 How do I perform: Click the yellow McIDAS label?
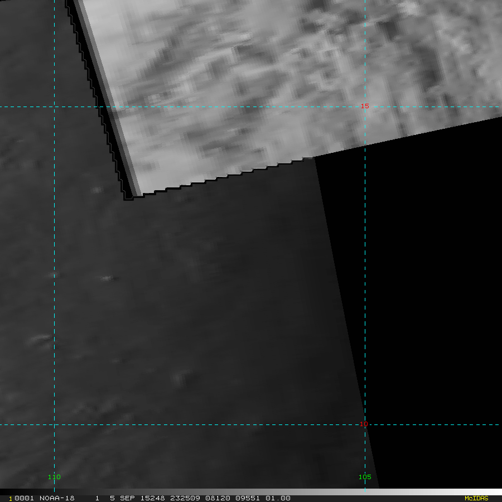pyautogui.click(x=476, y=498)
